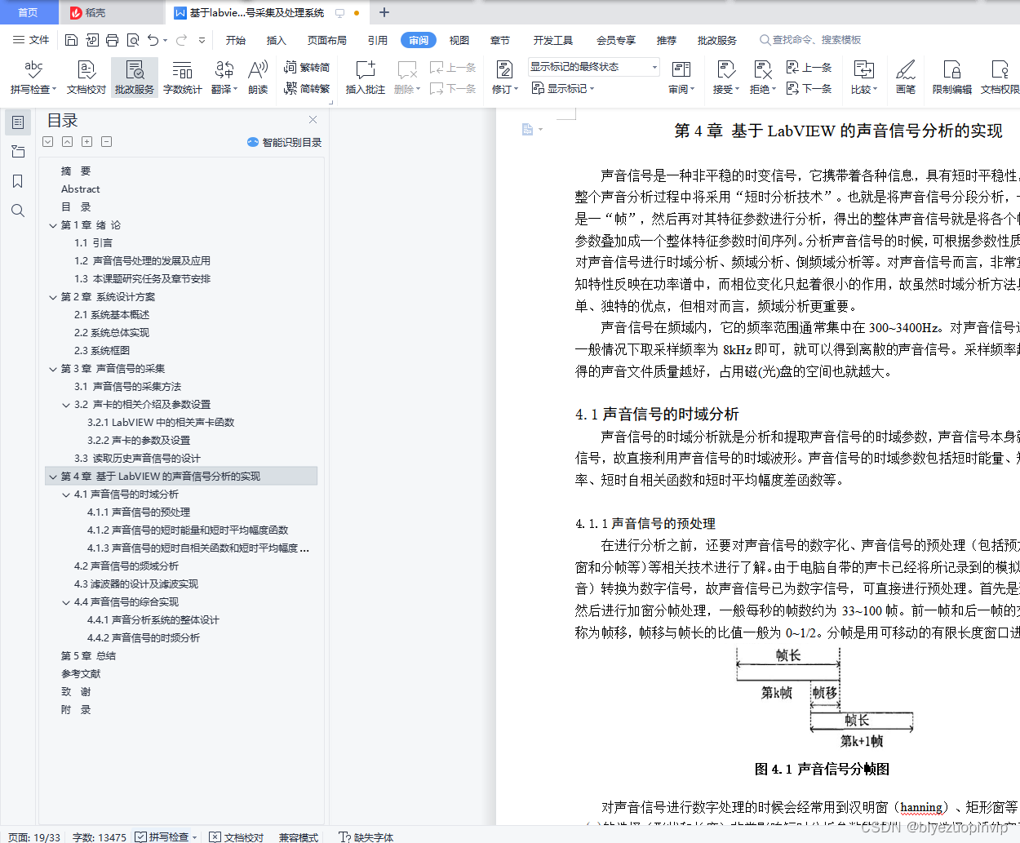The height and width of the screenshot is (843, 1020).
Task: Collapse 第3章 声音信号的采集 tree node
Action: 53,369
